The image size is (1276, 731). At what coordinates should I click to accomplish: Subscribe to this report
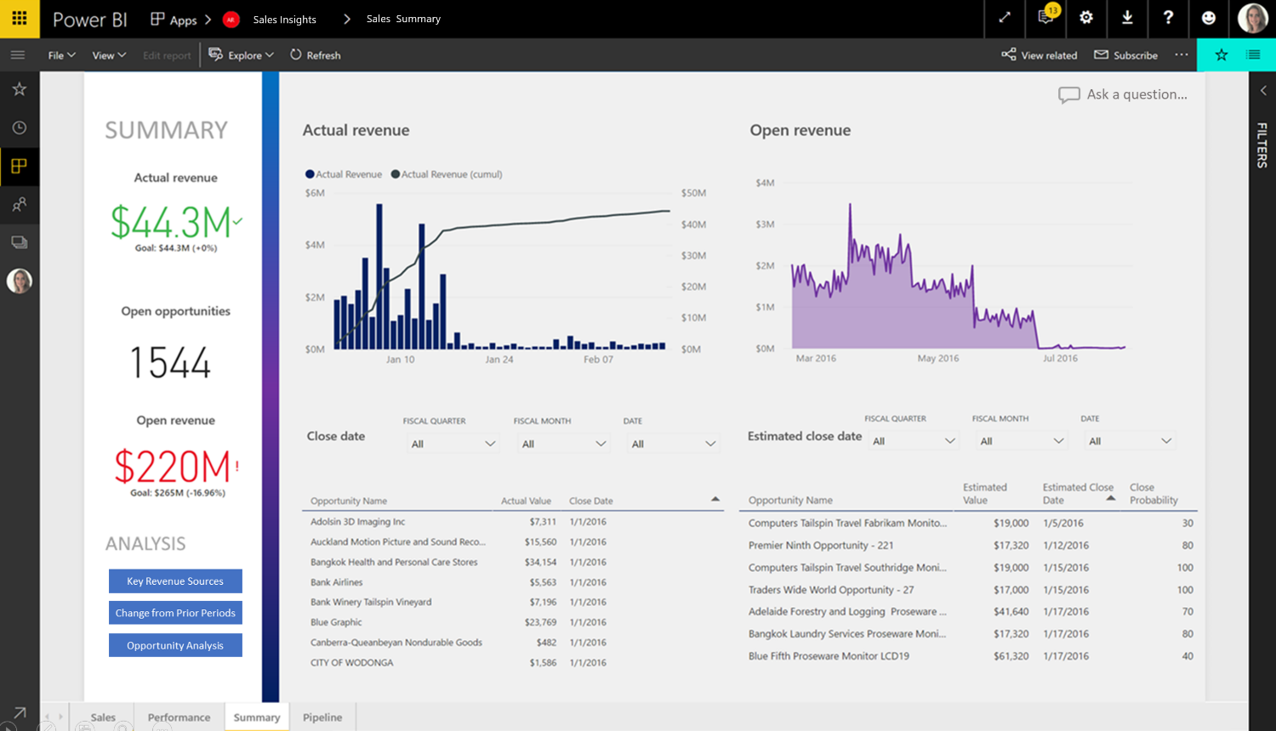(x=1125, y=55)
